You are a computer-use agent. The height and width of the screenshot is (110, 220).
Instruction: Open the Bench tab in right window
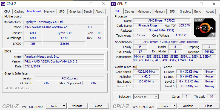[198, 11]
